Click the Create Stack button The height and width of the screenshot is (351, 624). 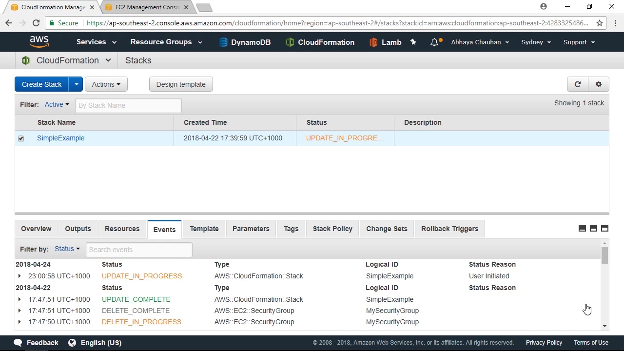[x=42, y=84]
